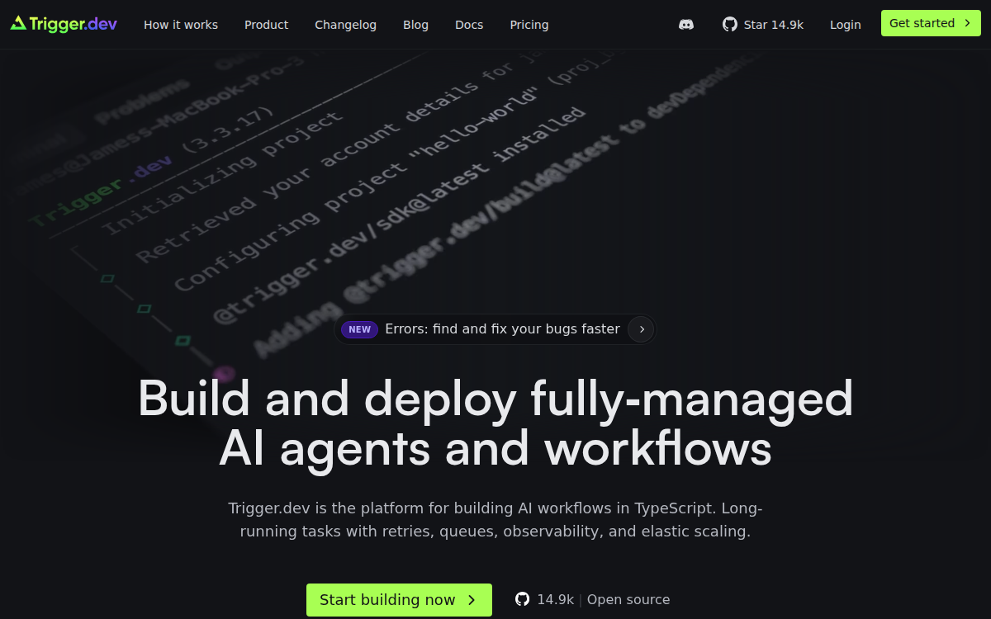Viewport: 991px width, 619px height.
Task: Open the Discord icon link
Action: [686, 25]
